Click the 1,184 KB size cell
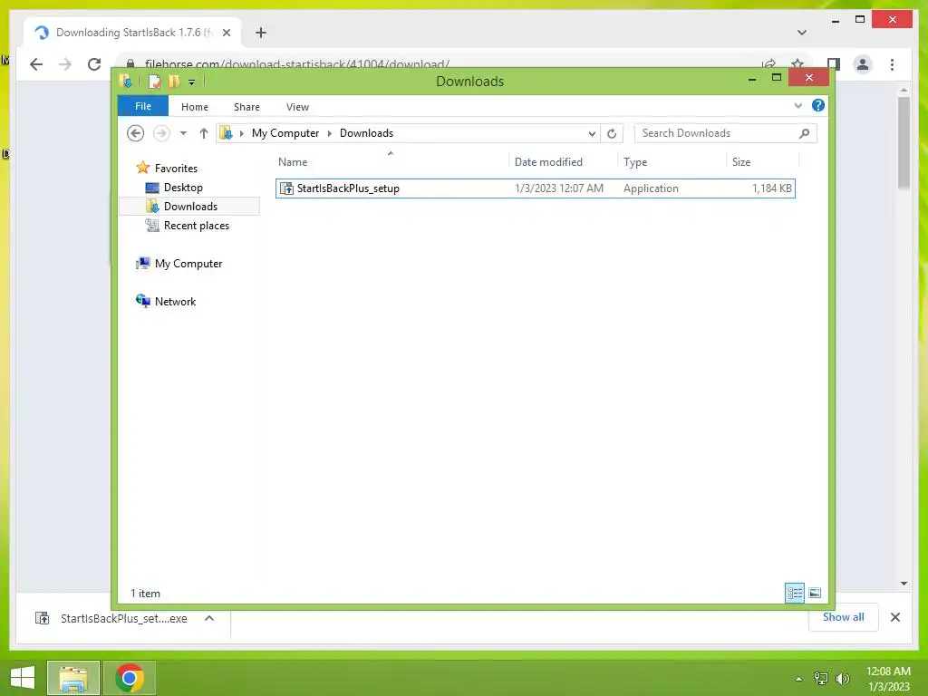Viewport: 928px width, 696px height. [772, 188]
